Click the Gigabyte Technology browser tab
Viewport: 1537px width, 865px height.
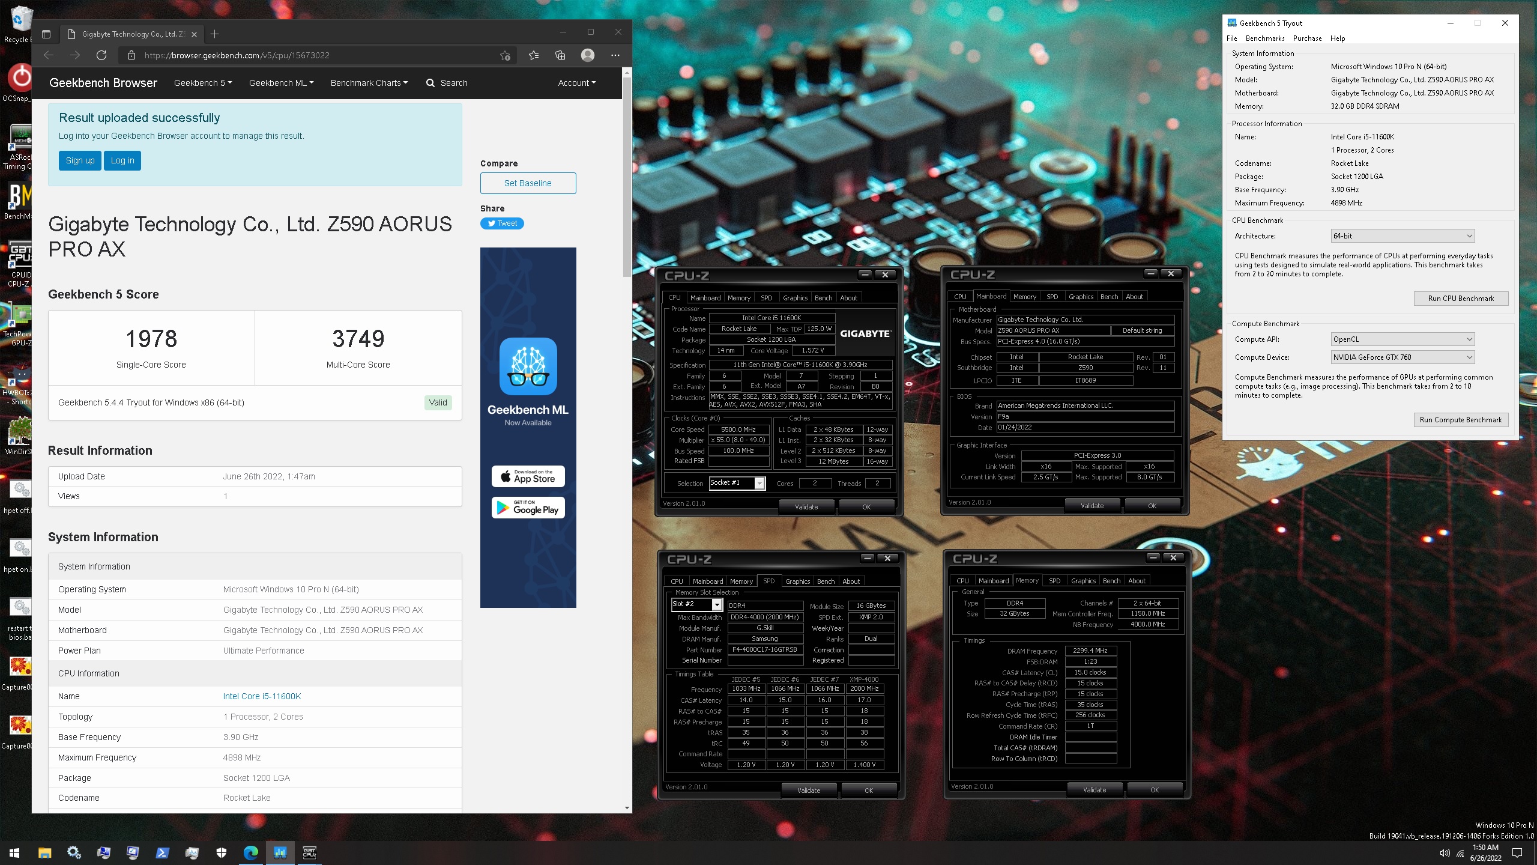tap(132, 34)
